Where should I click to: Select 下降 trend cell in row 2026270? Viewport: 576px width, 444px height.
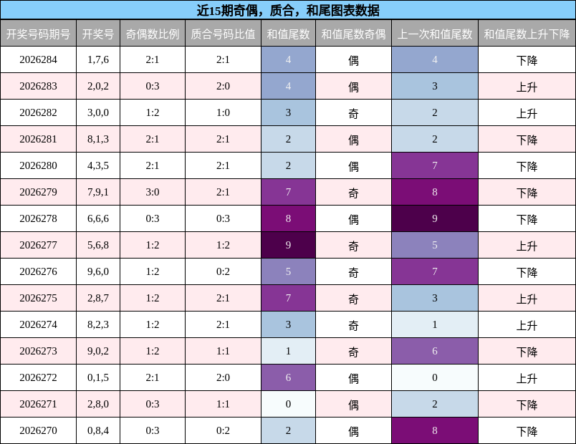(x=527, y=431)
